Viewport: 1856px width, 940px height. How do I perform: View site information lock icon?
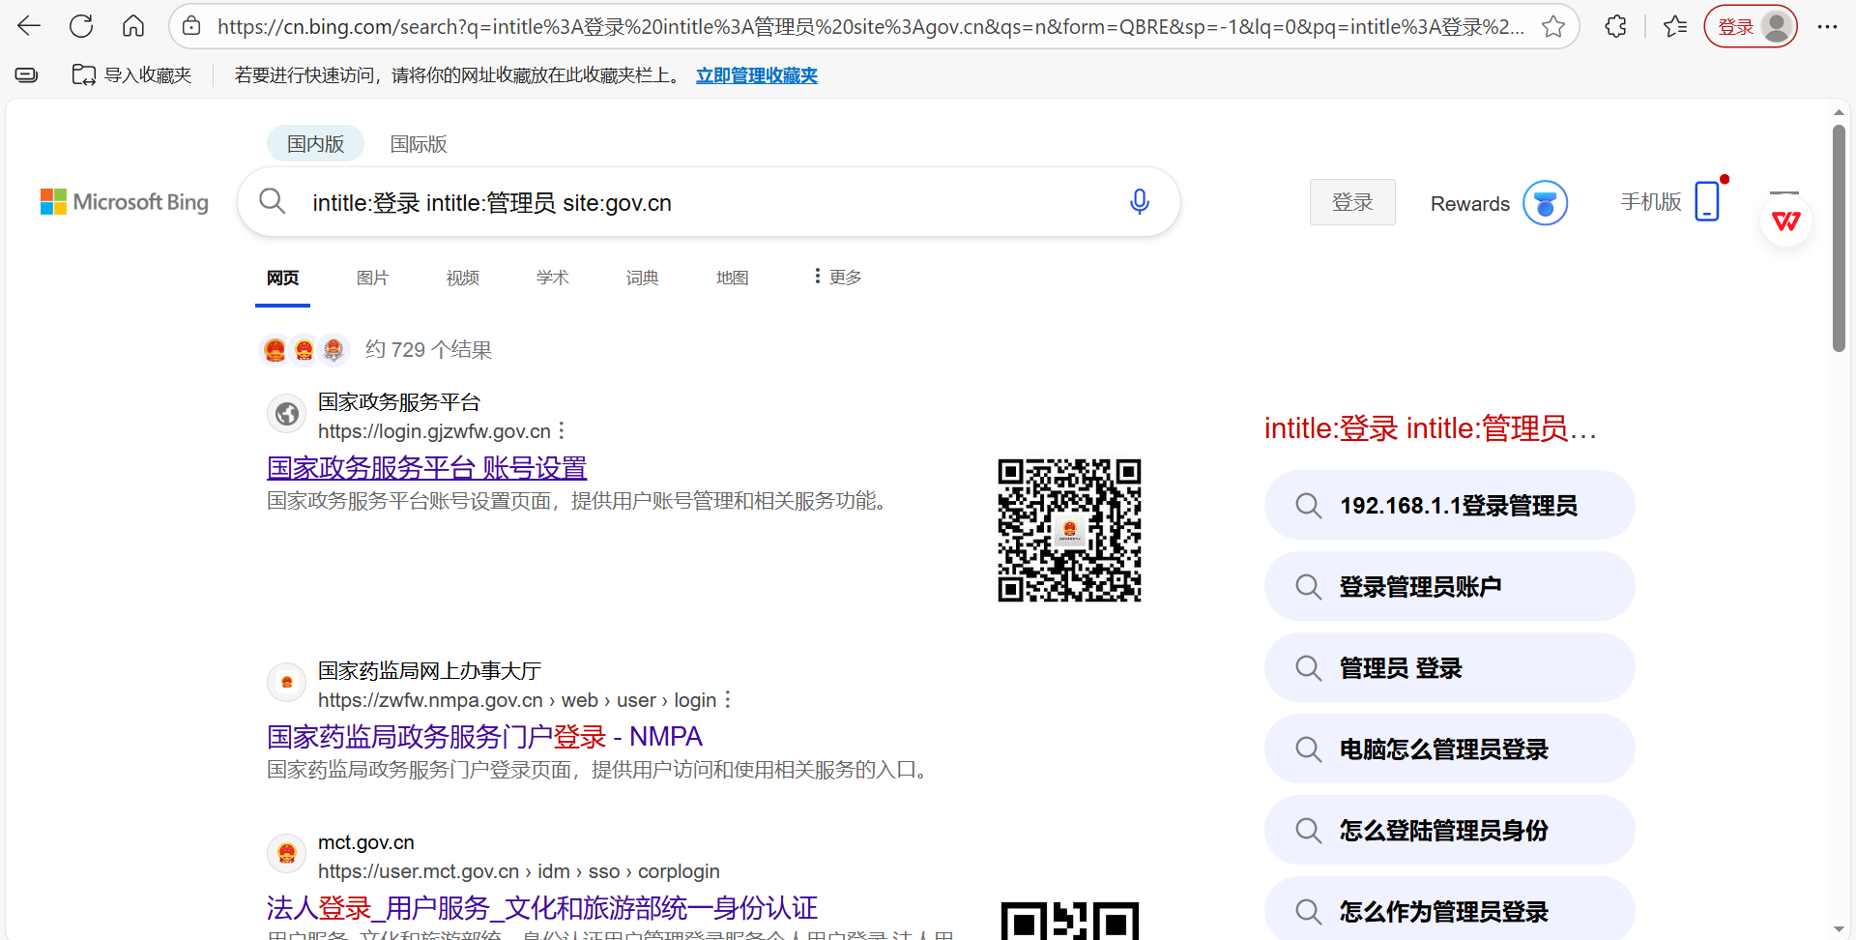(x=192, y=26)
